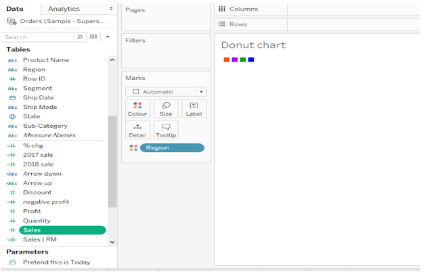Image resolution: width=425 pixels, height=278 pixels.
Task: Click the Colour card on Marks
Action: (x=137, y=109)
